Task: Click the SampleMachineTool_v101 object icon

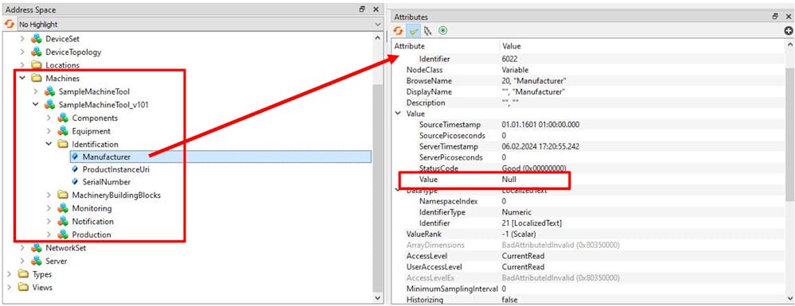Action: tap(49, 104)
